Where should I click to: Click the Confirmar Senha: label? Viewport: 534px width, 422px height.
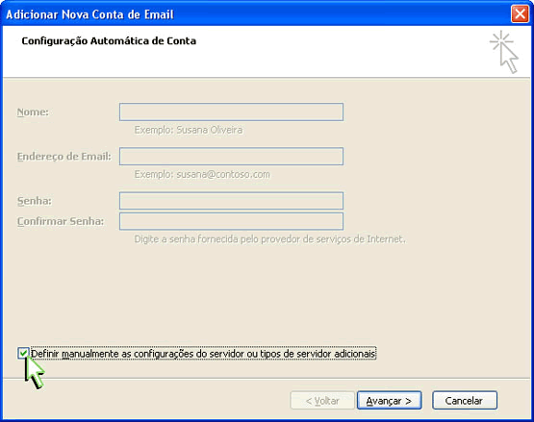61,221
